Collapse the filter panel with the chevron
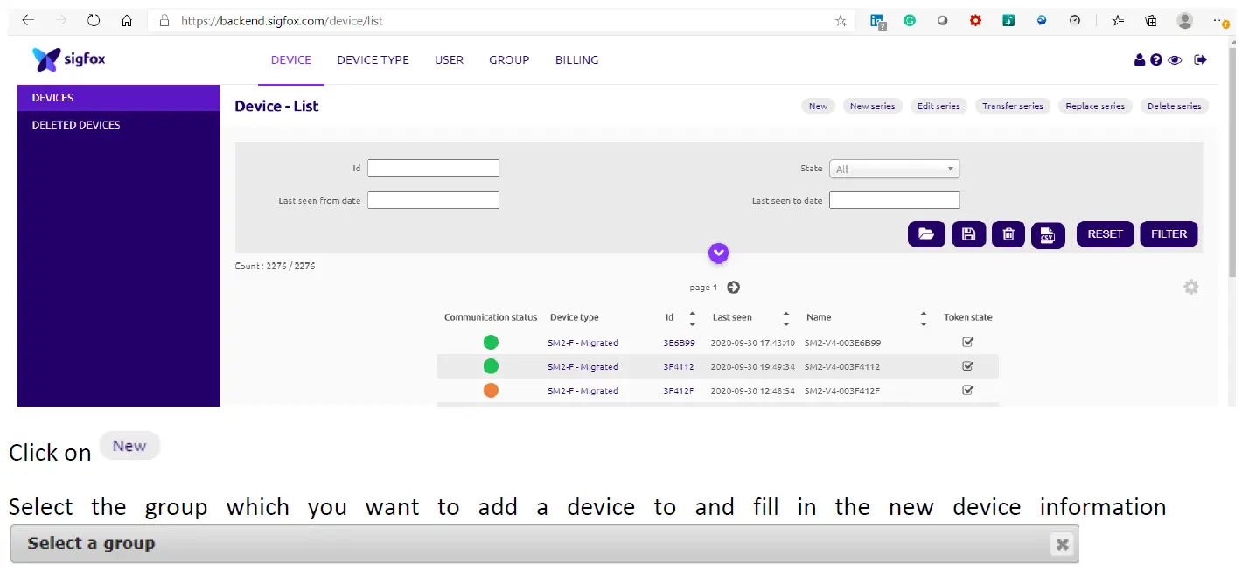This screenshot has width=1249, height=570. 718,253
